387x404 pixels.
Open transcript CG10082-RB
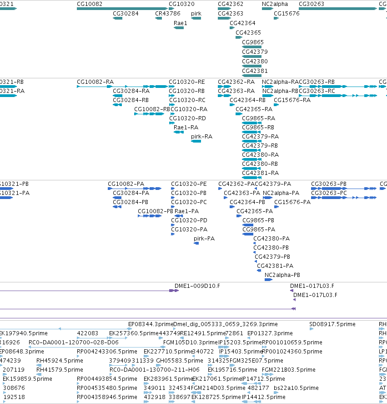point(152,109)
